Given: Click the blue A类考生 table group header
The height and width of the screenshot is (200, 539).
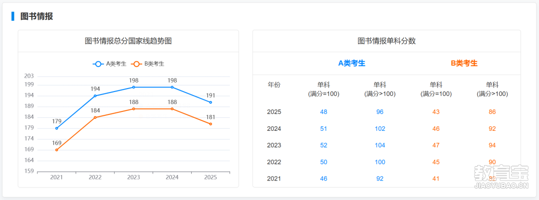Looking at the screenshot, I should tap(352, 63).
